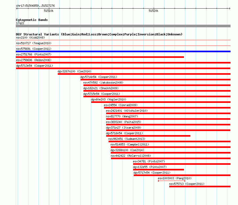This screenshot has width=238, height=205.
Task: Click nsv470592 (Jakobsson2008) label
Action: click(x=103, y=83)
